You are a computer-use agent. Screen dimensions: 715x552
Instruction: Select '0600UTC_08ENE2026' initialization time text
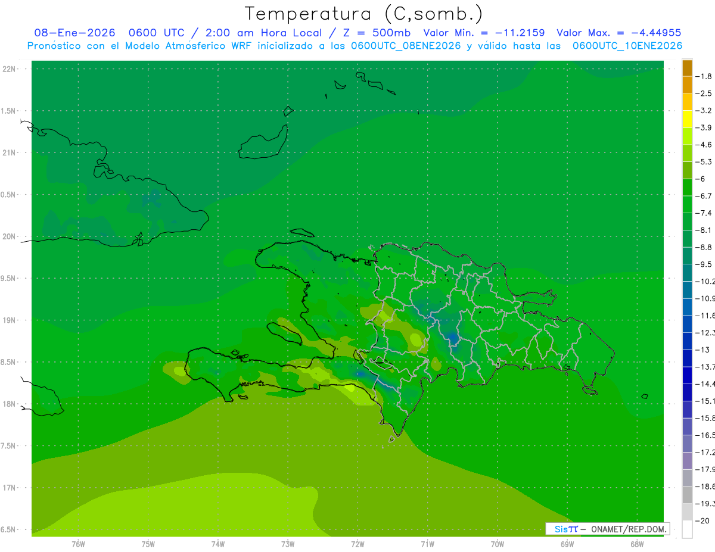click(405, 46)
